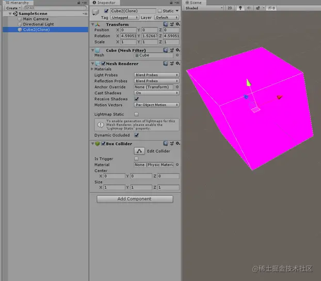The image size is (321, 281).
Task: Enable Is Trigger checkbox
Action: click(136, 159)
